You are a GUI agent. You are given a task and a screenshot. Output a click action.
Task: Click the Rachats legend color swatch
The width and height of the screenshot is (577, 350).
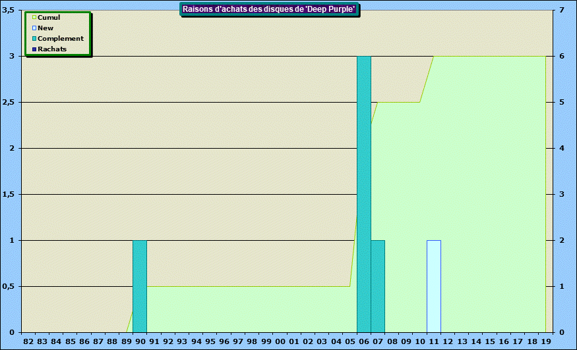coord(34,49)
